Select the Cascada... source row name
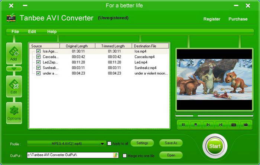The width and height of the screenshot is (260, 165). coord(51,57)
